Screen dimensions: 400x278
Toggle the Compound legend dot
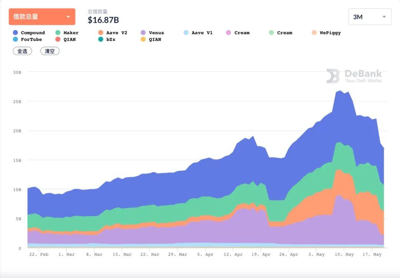pyautogui.click(x=16, y=33)
